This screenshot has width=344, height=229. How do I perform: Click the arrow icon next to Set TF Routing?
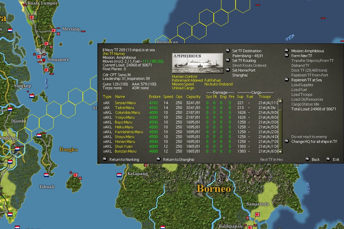[x=228, y=61]
